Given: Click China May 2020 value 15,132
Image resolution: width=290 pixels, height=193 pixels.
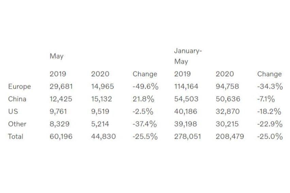Looking at the screenshot, I should coord(101,99).
